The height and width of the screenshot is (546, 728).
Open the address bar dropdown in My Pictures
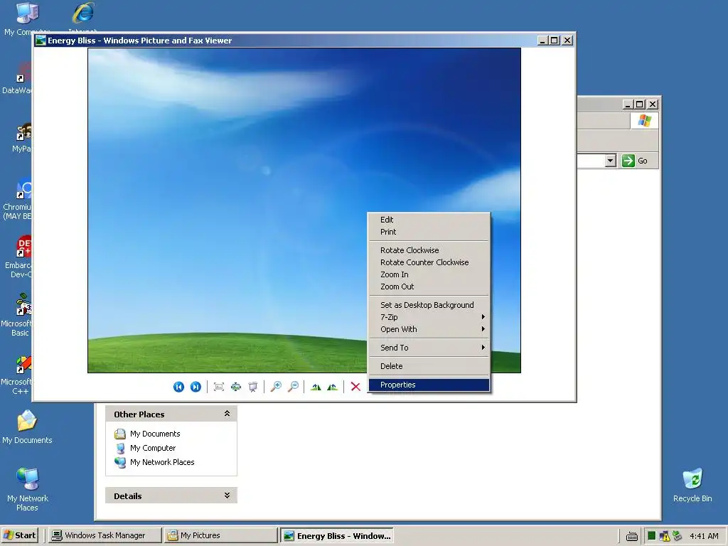click(x=611, y=161)
